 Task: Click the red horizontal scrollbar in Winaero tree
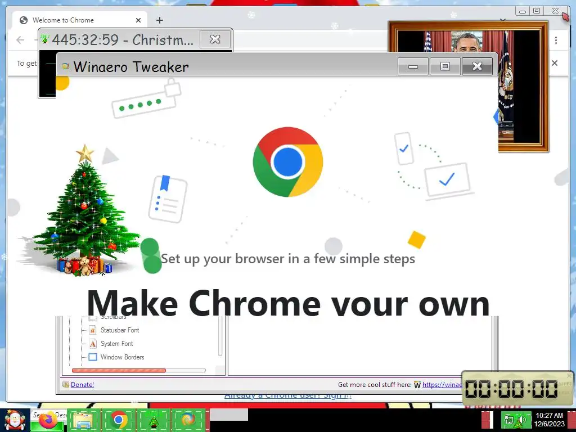(x=119, y=370)
